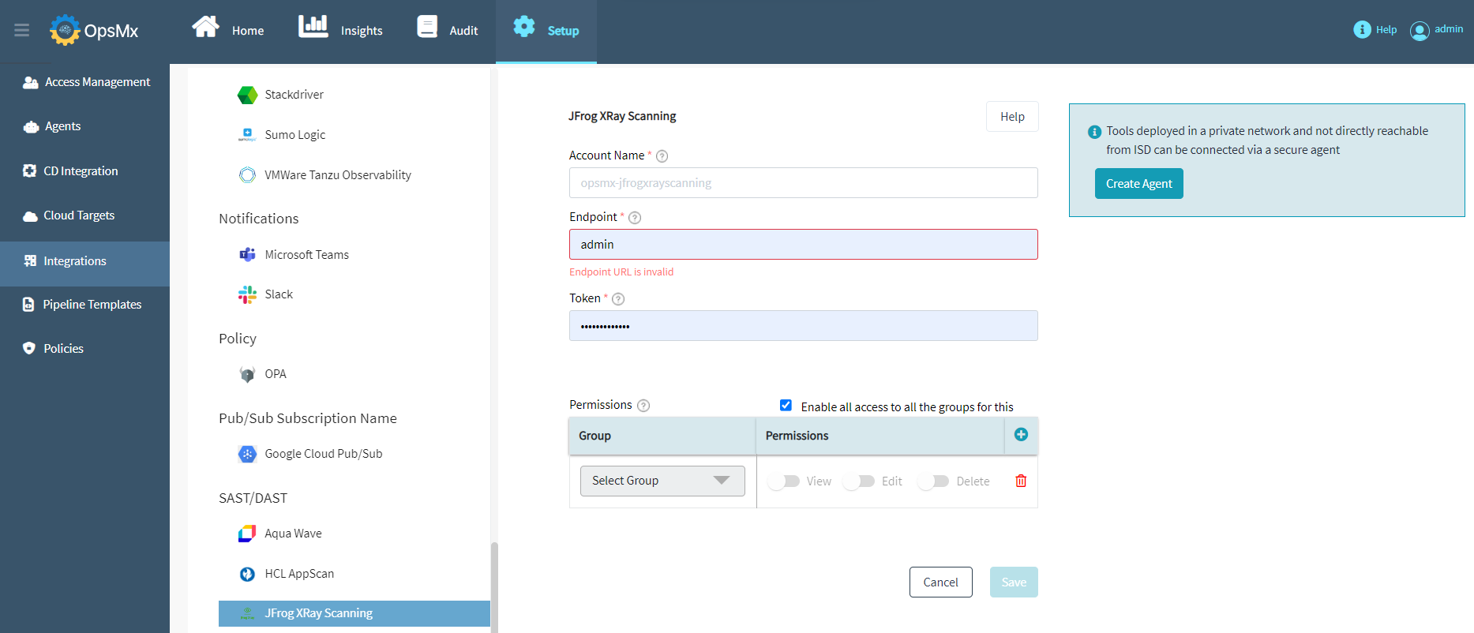Viewport: 1474px width, 633px height.
Task: Uncheck Enable all access to all groups
Action: (x=786, y=406)
